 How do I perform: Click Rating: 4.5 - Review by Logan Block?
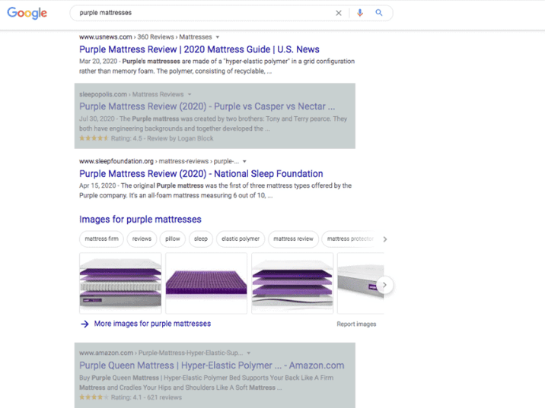[x=162, y=138]
